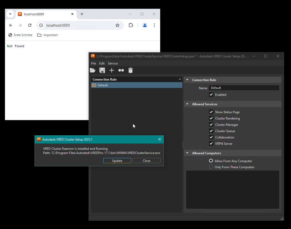Image resolution: width=291 pixels, height=229 pixels.
Task: Collapse the Connection Rule section
Action: click(x=188, y=80)
